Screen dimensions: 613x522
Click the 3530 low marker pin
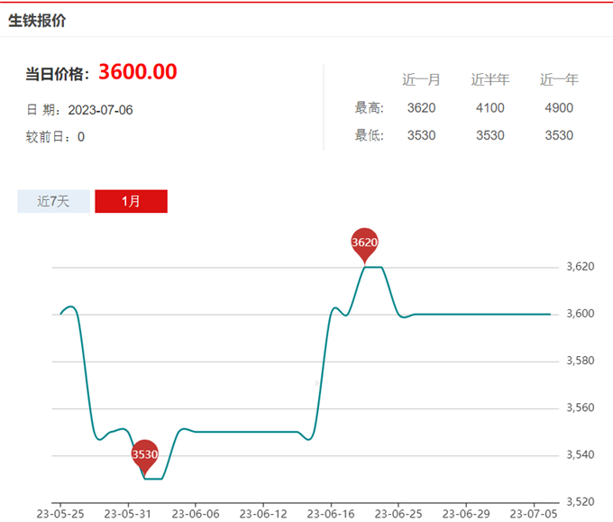click(145, 455)
